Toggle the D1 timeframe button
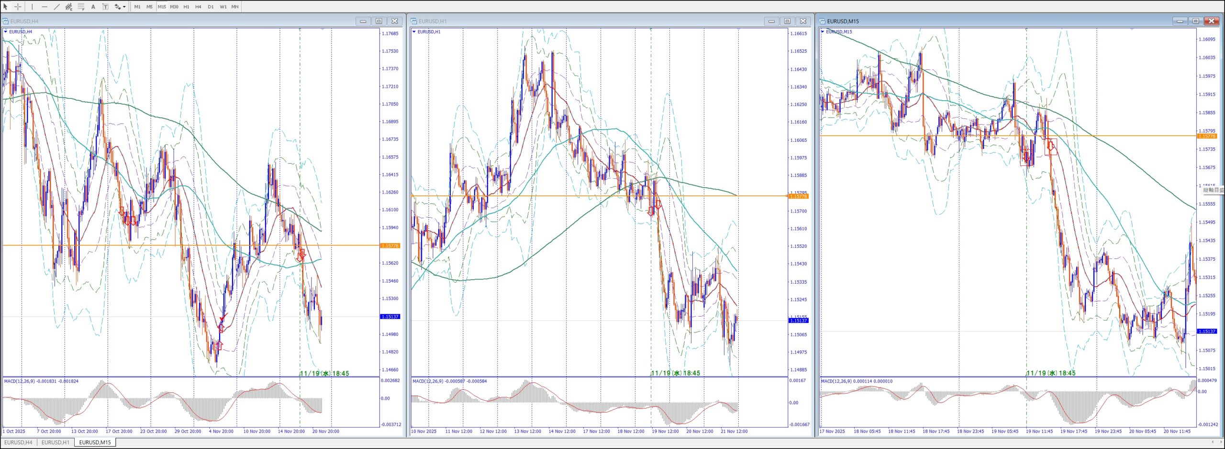Image resolution: width=1225 pixels, height=449 pixels. coord(211,7)
